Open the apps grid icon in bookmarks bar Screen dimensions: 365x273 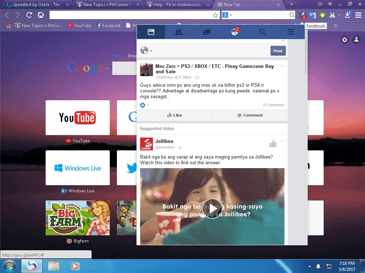(8, 26)
